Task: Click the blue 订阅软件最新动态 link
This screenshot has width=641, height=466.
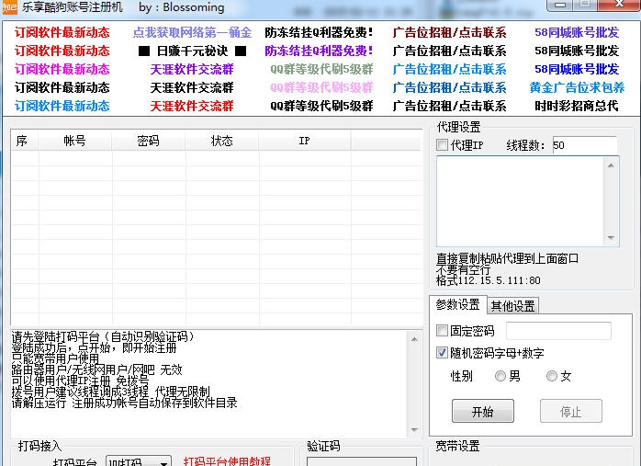Action: click(62, 106)
